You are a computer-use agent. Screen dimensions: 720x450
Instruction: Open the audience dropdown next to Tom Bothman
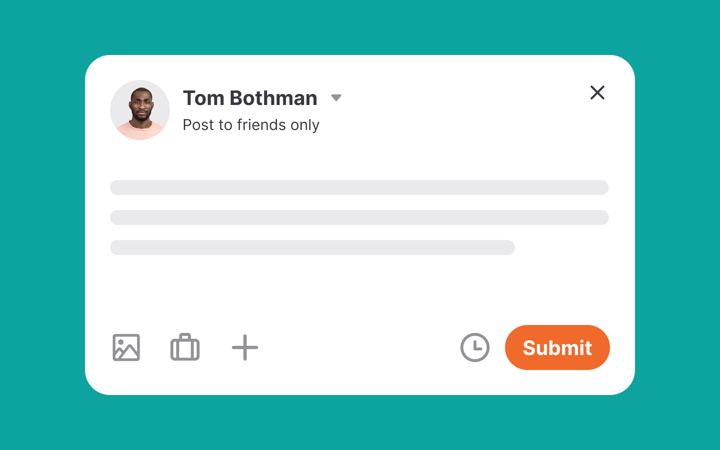click(x=337, y=97)
